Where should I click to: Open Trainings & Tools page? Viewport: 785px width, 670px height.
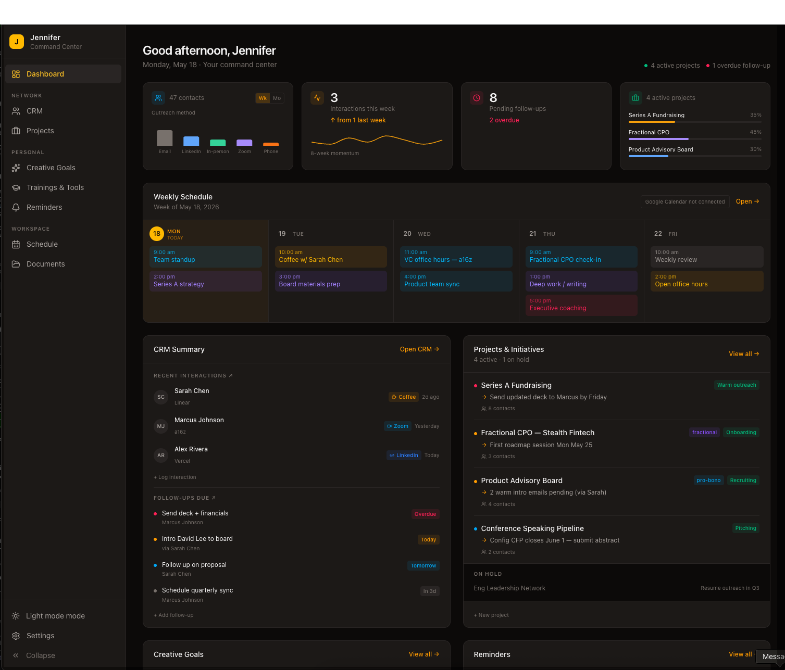click(x=63, y=187)
